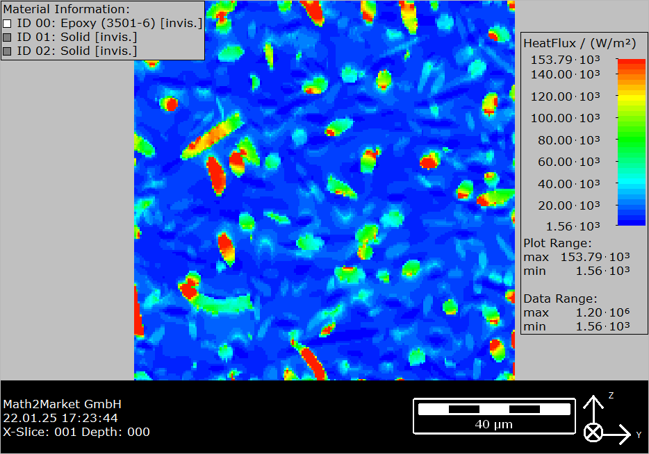Click the 1.56·10³ bottom scale label
649x454 pixels.
(x=573, y=226)
